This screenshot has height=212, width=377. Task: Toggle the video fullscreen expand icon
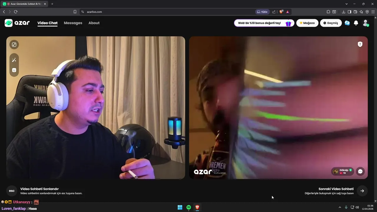[x=14, y=44]
